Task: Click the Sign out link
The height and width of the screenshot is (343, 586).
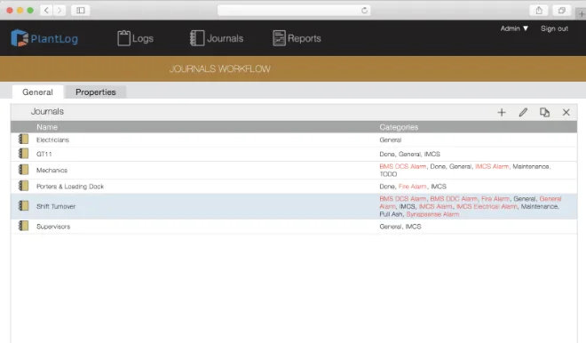Action: pos(554,28)
